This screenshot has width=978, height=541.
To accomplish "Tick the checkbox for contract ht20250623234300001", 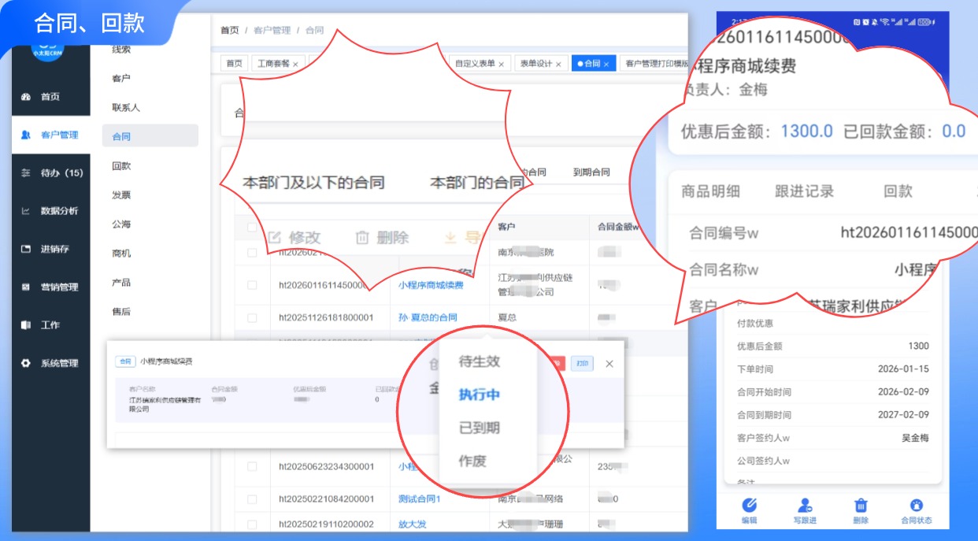I will 252,467.
